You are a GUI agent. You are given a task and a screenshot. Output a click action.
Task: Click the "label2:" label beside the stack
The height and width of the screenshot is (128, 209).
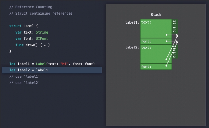132,47
